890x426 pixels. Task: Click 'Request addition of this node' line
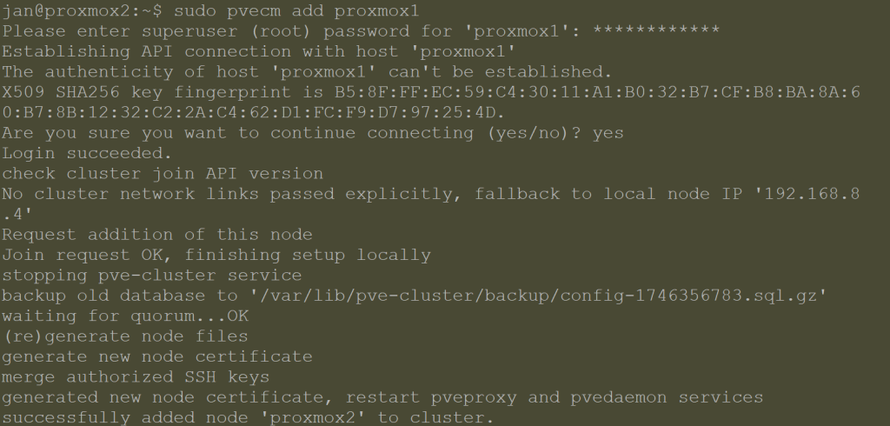pyautogui.click(x=157, y=235)
